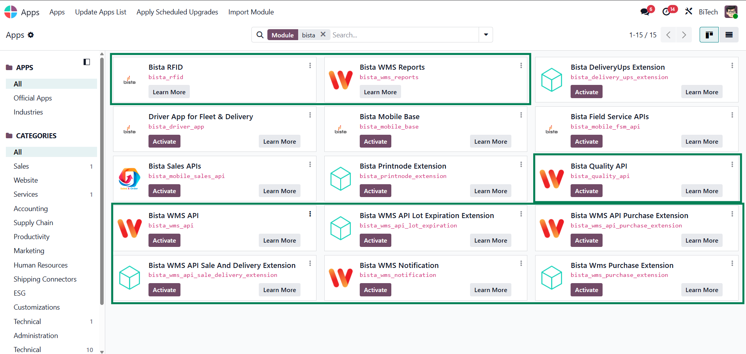Go to next page of apps

click(684, 35)
